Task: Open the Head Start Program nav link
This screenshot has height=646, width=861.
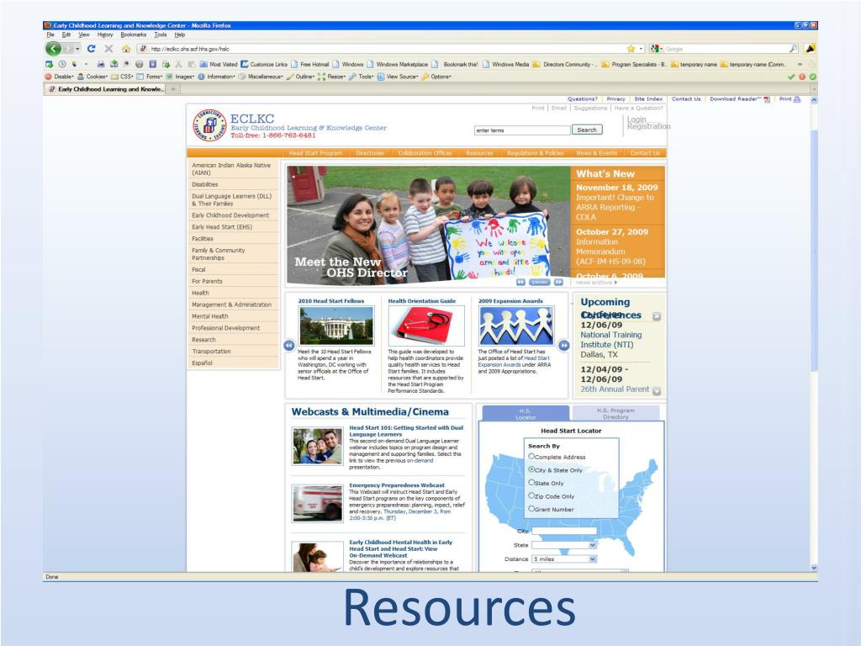Action: [x=315, y=153]
